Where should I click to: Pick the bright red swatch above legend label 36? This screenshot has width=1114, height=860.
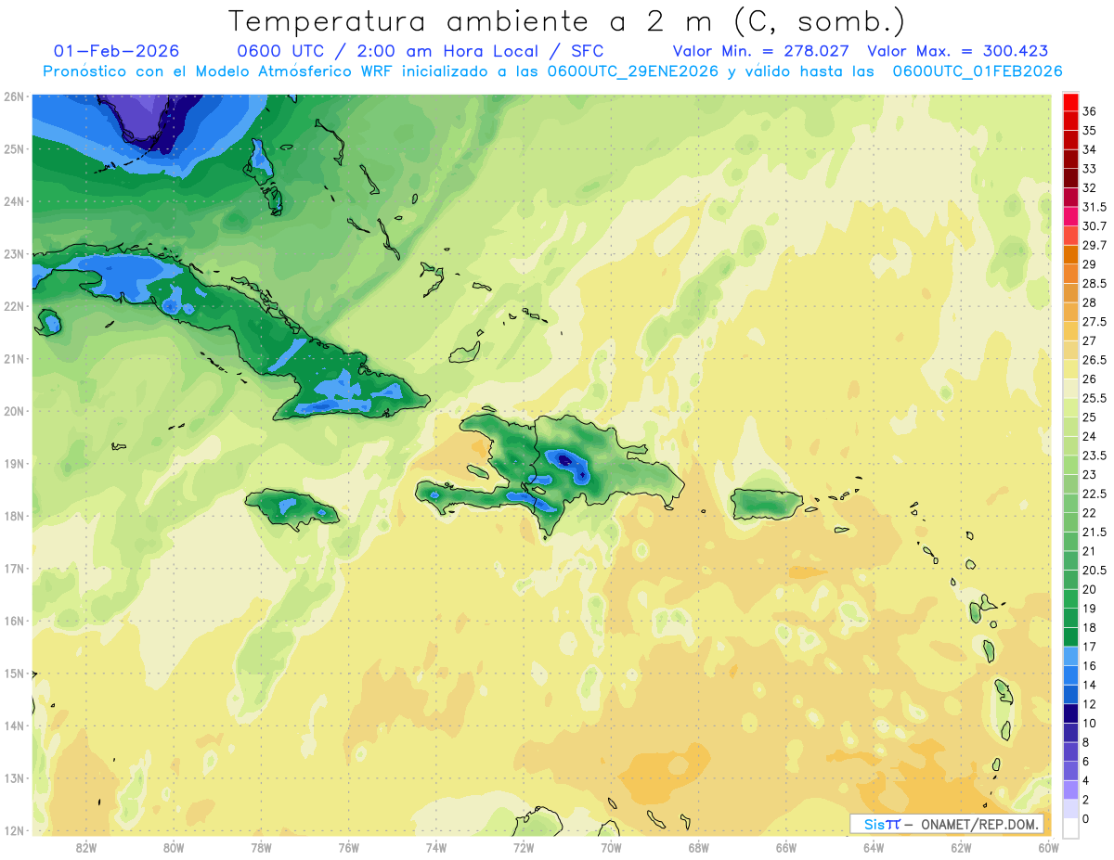1070,102
